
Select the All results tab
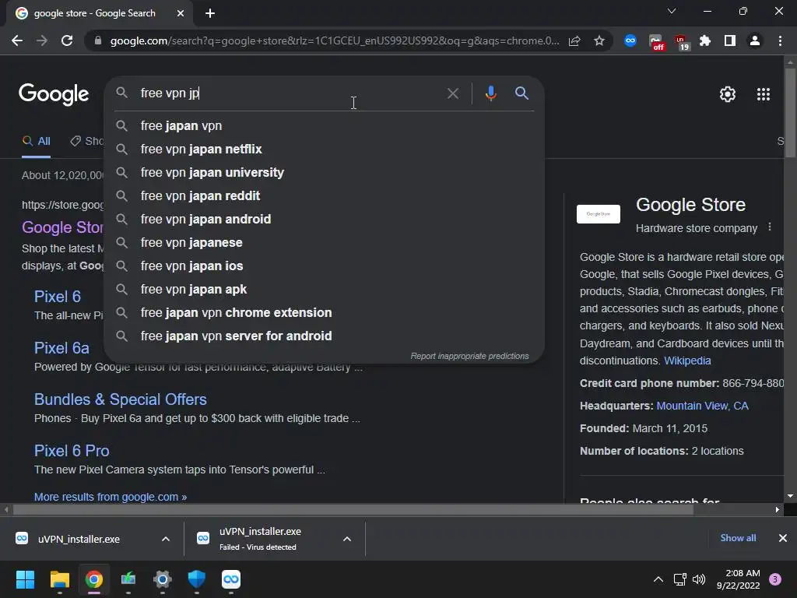click(37, 142)
